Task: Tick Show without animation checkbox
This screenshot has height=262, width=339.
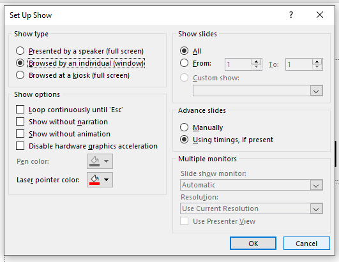Action: click(x=20, y=134)
